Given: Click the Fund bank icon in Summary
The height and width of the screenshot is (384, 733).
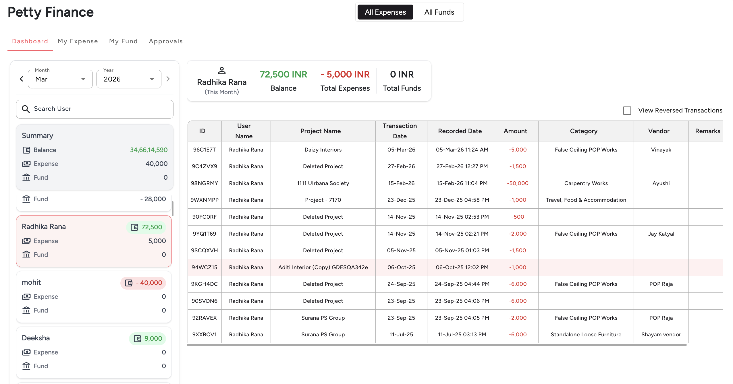Looking at the screenshot, I should 26,177.
